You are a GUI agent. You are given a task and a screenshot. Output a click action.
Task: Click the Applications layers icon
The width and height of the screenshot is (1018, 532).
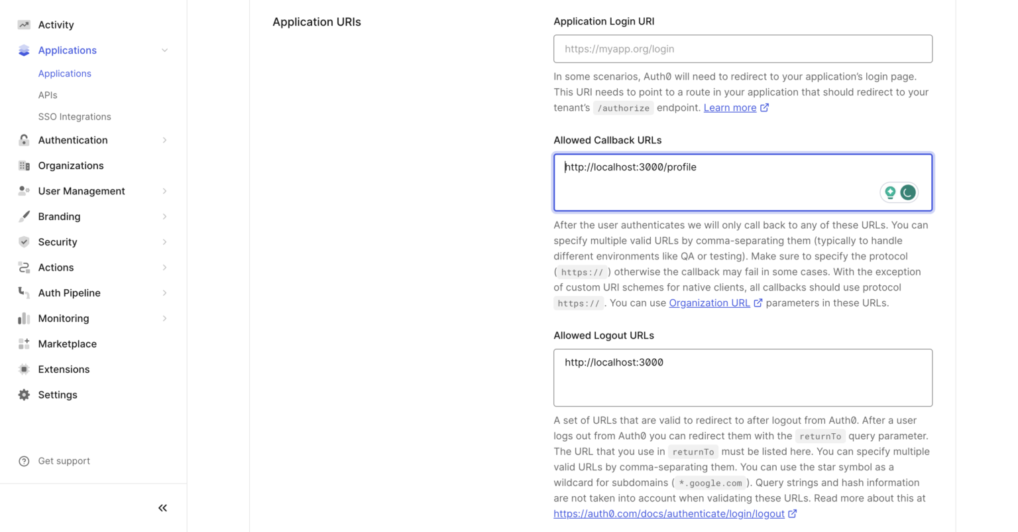24,50
